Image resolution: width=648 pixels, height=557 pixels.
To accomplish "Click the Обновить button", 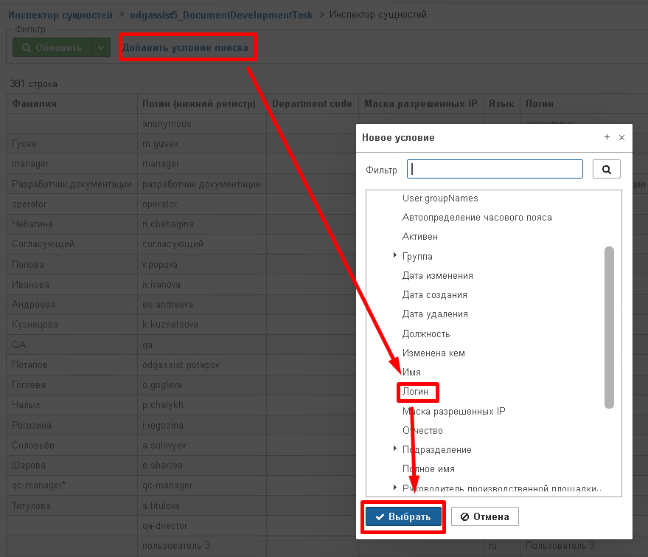I will (52, 47).
